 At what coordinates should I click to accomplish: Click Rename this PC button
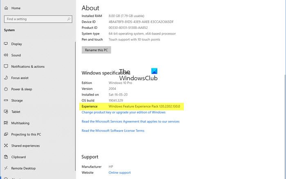point(96,50)
